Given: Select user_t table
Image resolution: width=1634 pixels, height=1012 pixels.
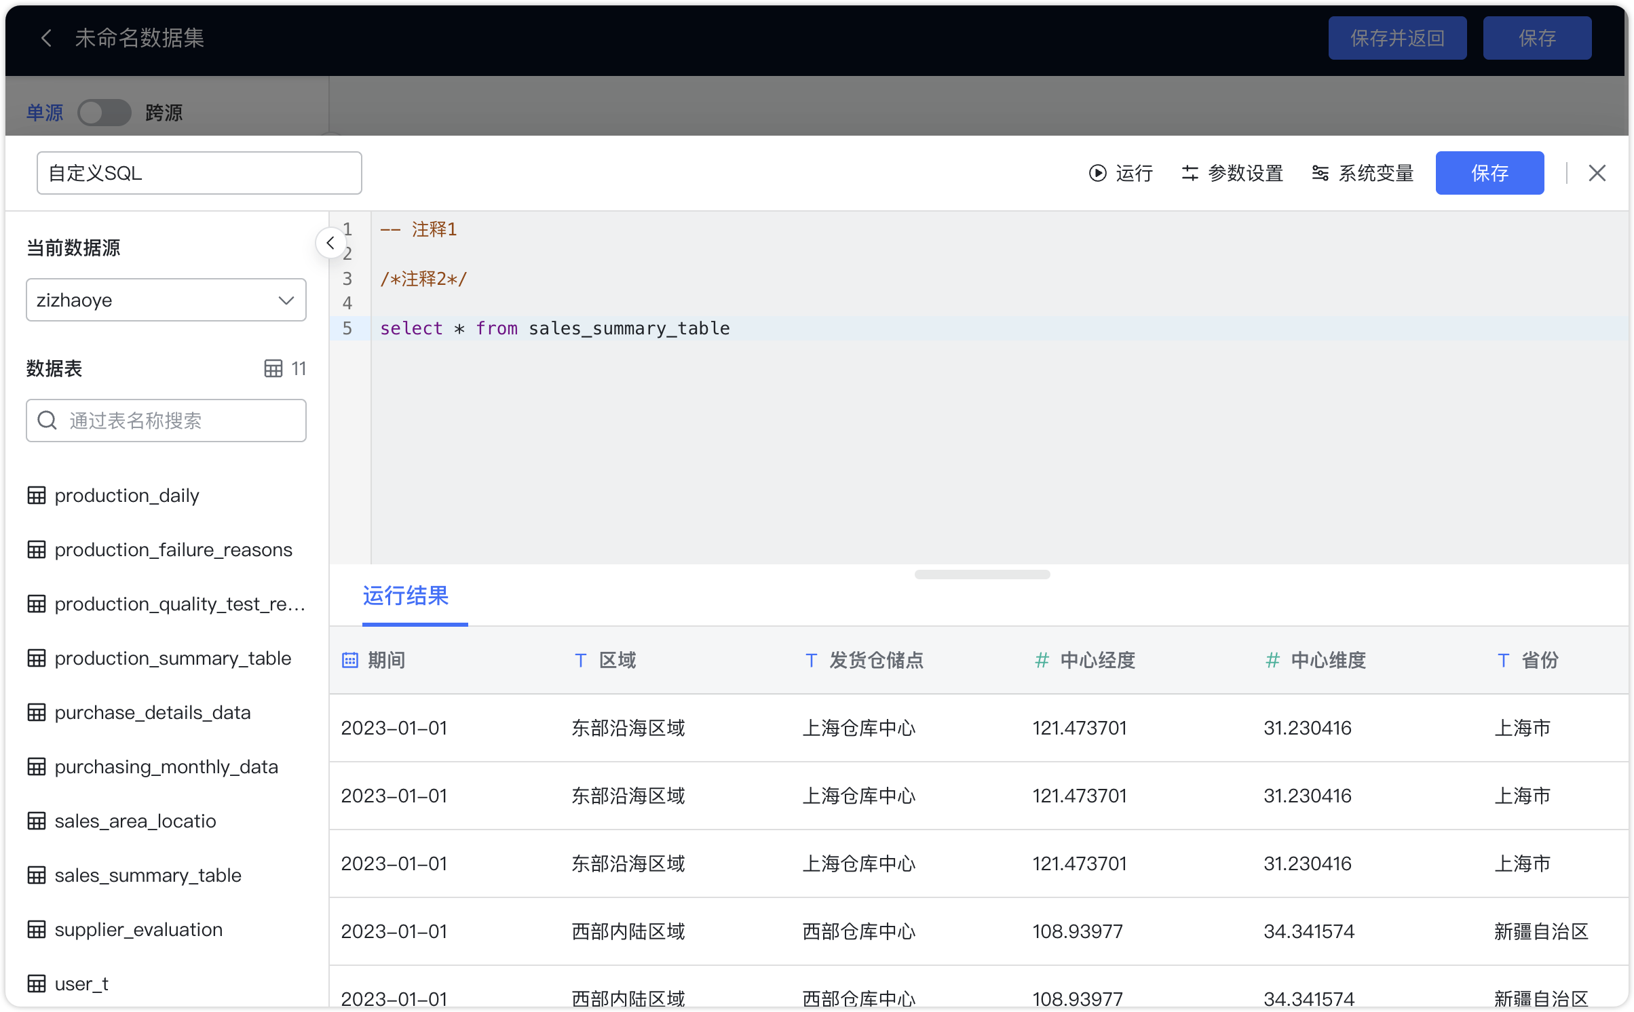Looking at the screenshot, I should 81,984.
